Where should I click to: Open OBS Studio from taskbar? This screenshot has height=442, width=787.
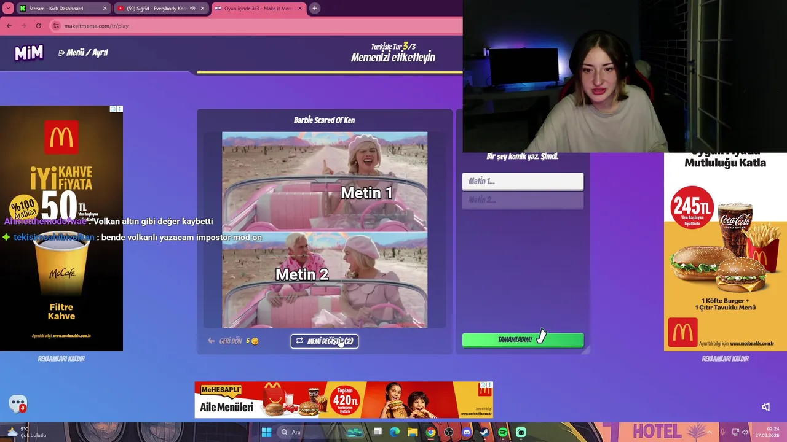click(x=449, y=432)
